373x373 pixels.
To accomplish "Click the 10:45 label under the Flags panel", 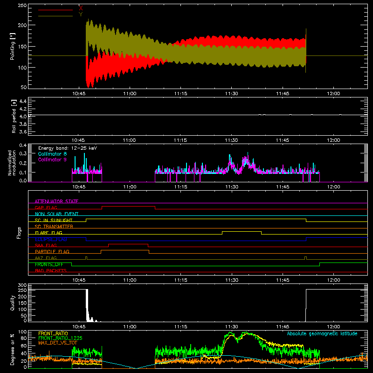I will pyautogui.click(x=79, y=280).
